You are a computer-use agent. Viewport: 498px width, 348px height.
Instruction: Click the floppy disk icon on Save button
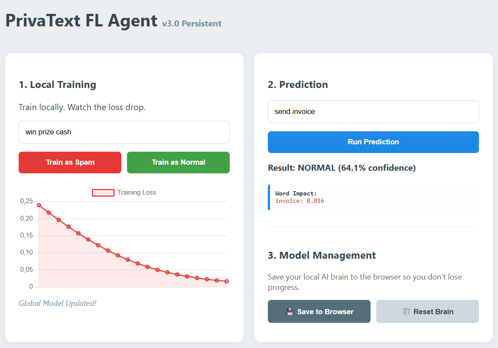(x=290, y=312)
